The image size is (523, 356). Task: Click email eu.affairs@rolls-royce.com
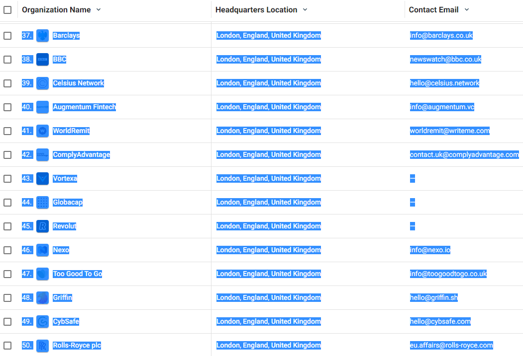452,346
